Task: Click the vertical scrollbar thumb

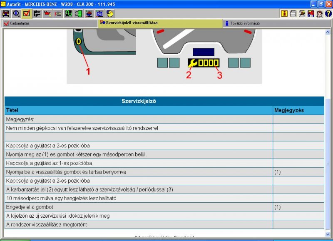Action: pyautogui.click(x=328, y=164)
